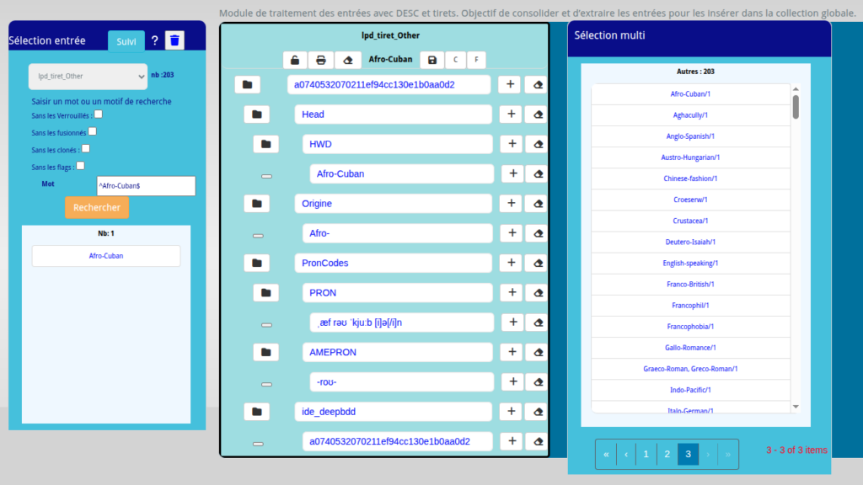Click the question mark help icon
Viewport: 863px width, 485px height.
pyautogui.click(x=154, y=40)
